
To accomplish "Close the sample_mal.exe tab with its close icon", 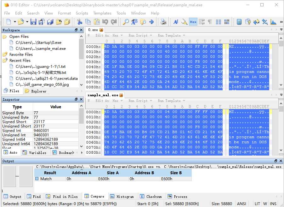I will click(121, 95).
